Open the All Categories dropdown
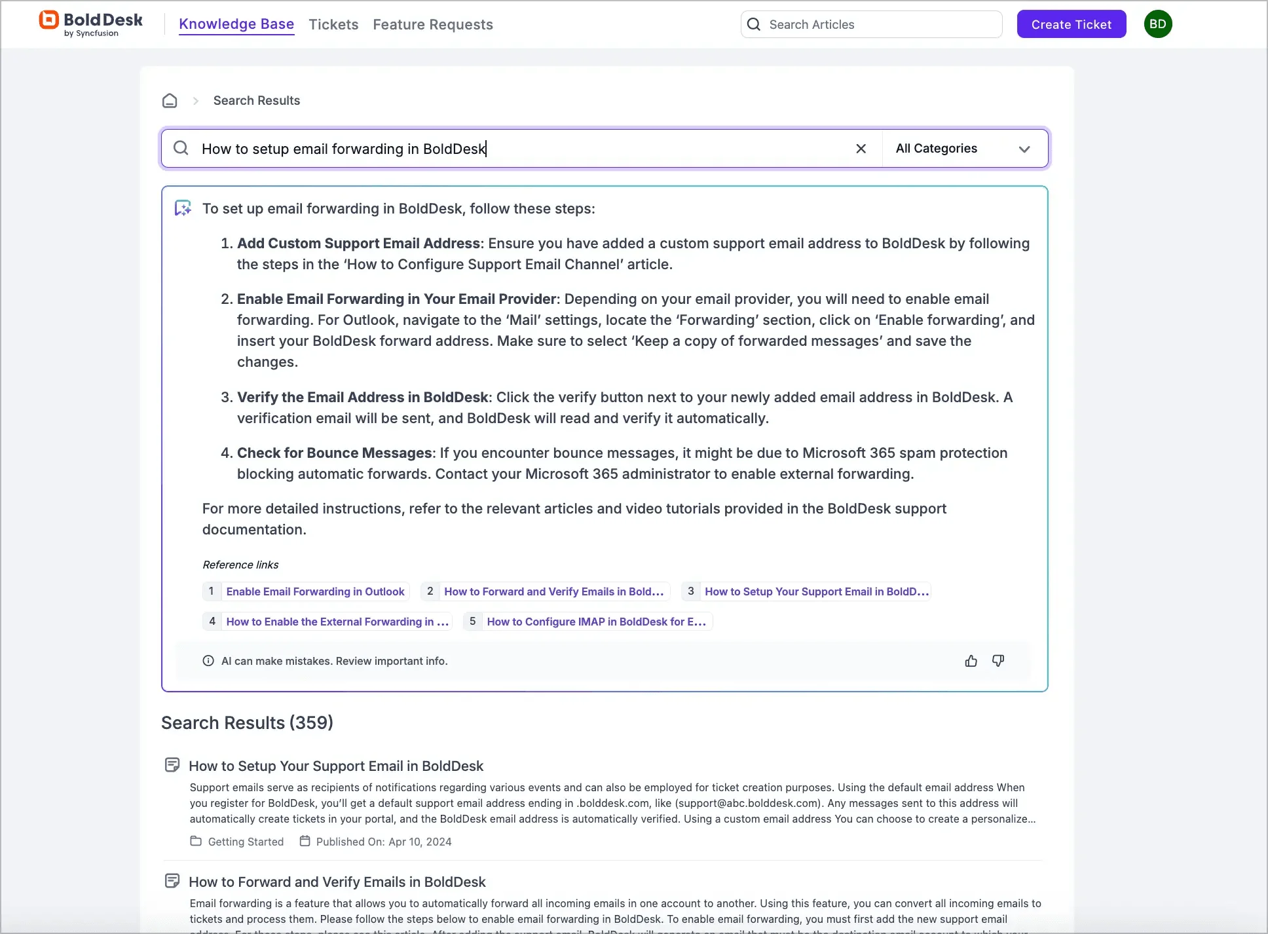The width and height of the screenshot is (1268, 934). click(x=937, y=149)
